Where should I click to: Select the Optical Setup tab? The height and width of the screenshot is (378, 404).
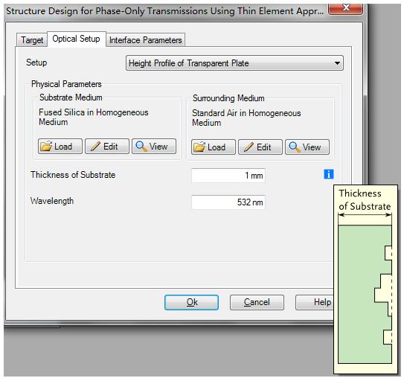coord(77,39)
